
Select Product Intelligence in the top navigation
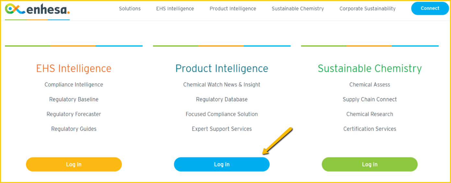point(233,9)
